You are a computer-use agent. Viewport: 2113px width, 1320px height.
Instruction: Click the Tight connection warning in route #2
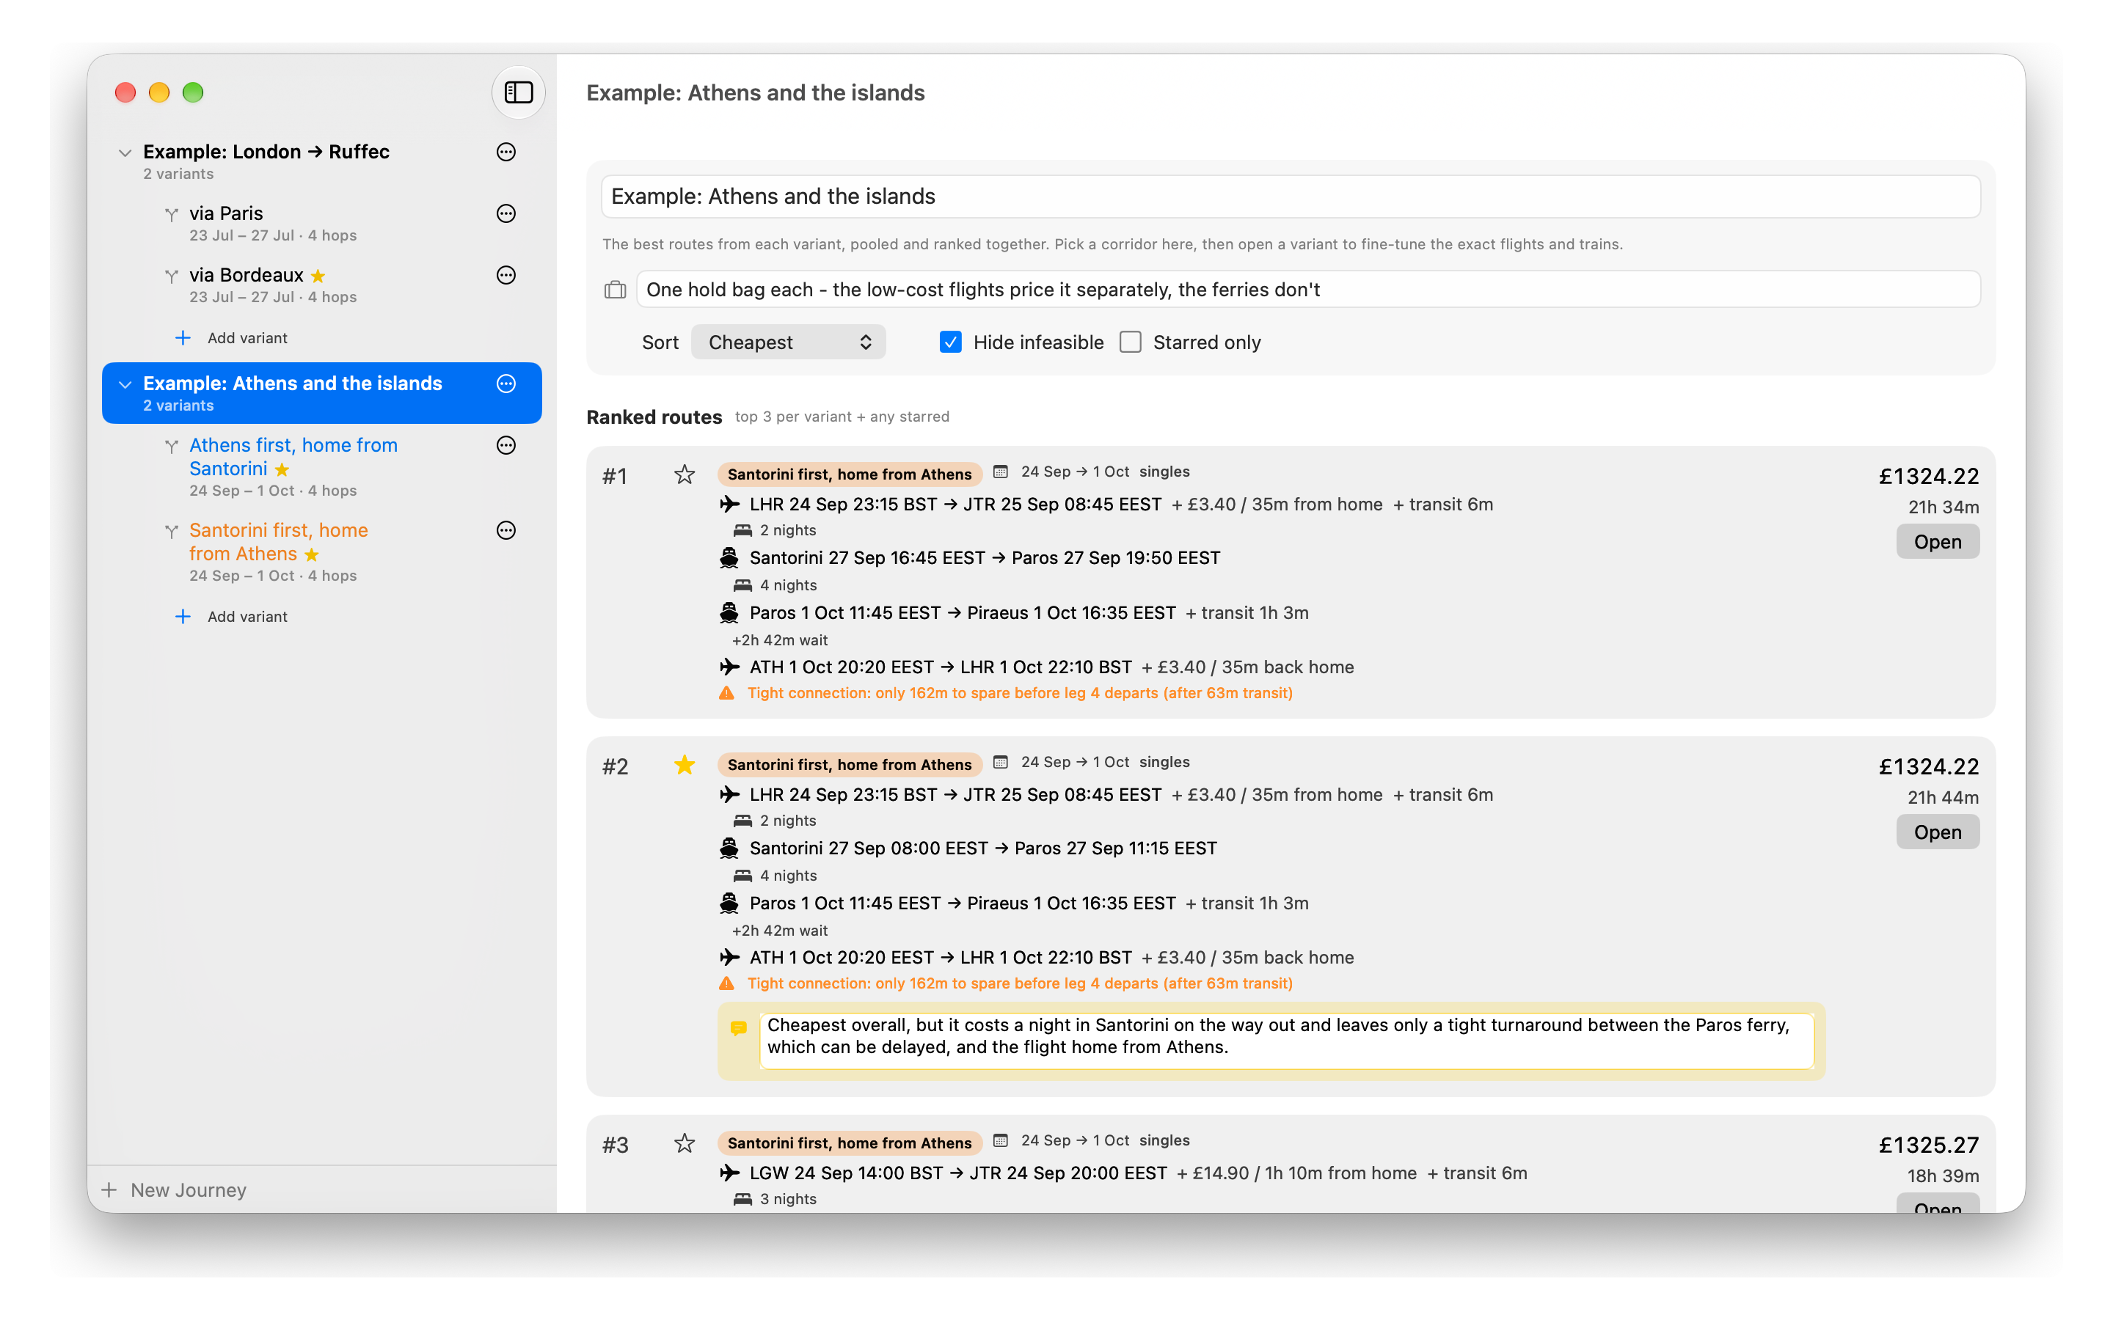click(x=1019, y=984)
